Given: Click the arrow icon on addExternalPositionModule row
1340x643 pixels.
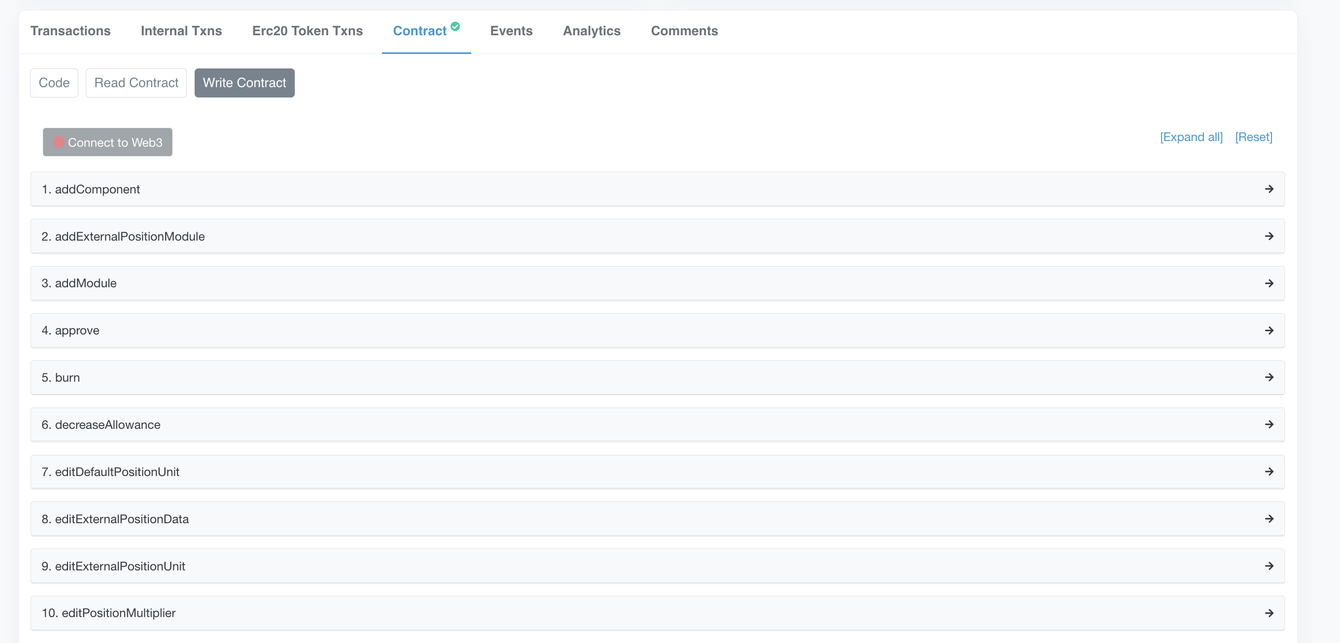Looking at the screenshot, I should point(1269,236).
